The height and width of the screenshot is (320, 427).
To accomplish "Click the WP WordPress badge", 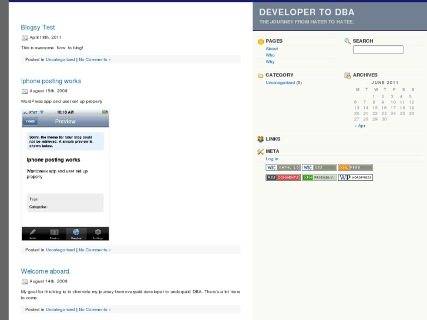I will tap(355, 177).
